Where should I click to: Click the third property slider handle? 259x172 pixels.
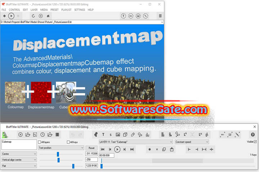coord(73,166)
